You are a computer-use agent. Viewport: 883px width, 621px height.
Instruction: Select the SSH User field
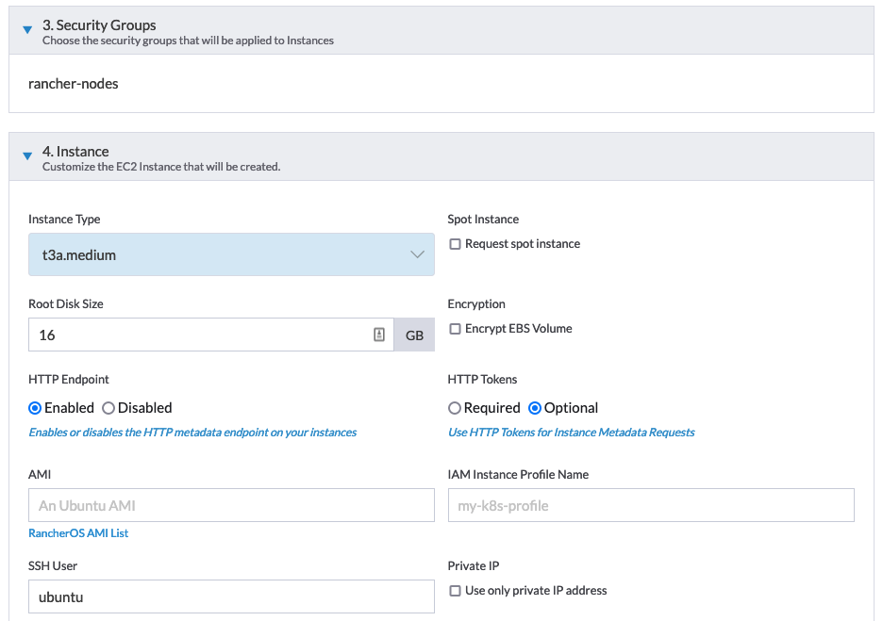[x=231, y=596]
